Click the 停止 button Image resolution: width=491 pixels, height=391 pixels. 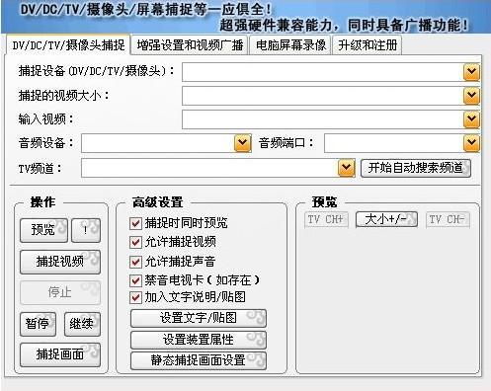(60, 292)
